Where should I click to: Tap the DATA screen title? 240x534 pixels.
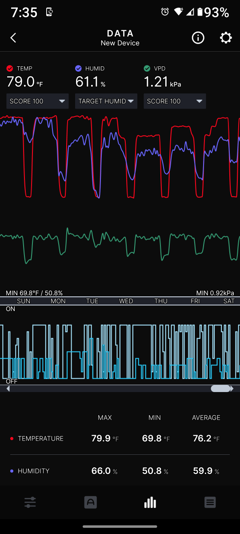pos(120,33)
